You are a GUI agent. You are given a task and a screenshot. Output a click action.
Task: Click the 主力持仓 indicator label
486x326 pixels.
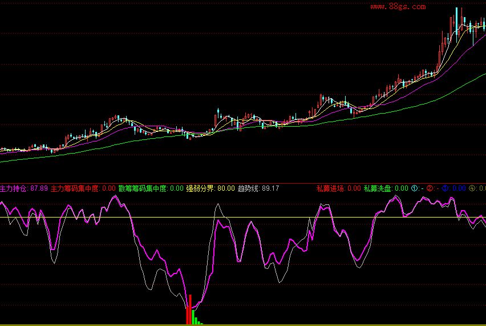[14, 188]
